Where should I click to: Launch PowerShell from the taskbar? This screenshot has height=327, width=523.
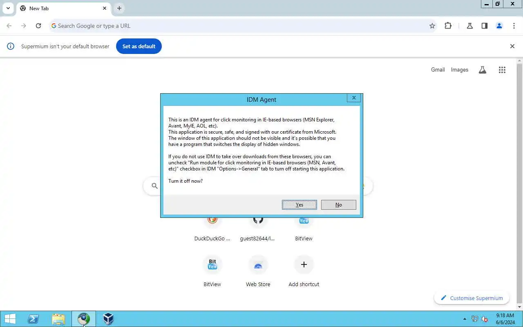(34, 319)
